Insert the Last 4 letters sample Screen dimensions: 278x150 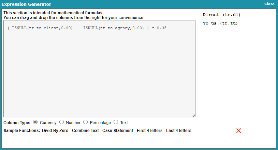click(179, 131)
